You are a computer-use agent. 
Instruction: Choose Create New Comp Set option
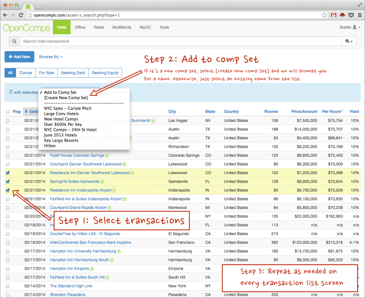click(x=66, y=98)
